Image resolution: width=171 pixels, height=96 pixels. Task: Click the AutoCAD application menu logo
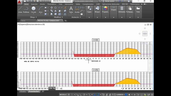tap(20, 2)
